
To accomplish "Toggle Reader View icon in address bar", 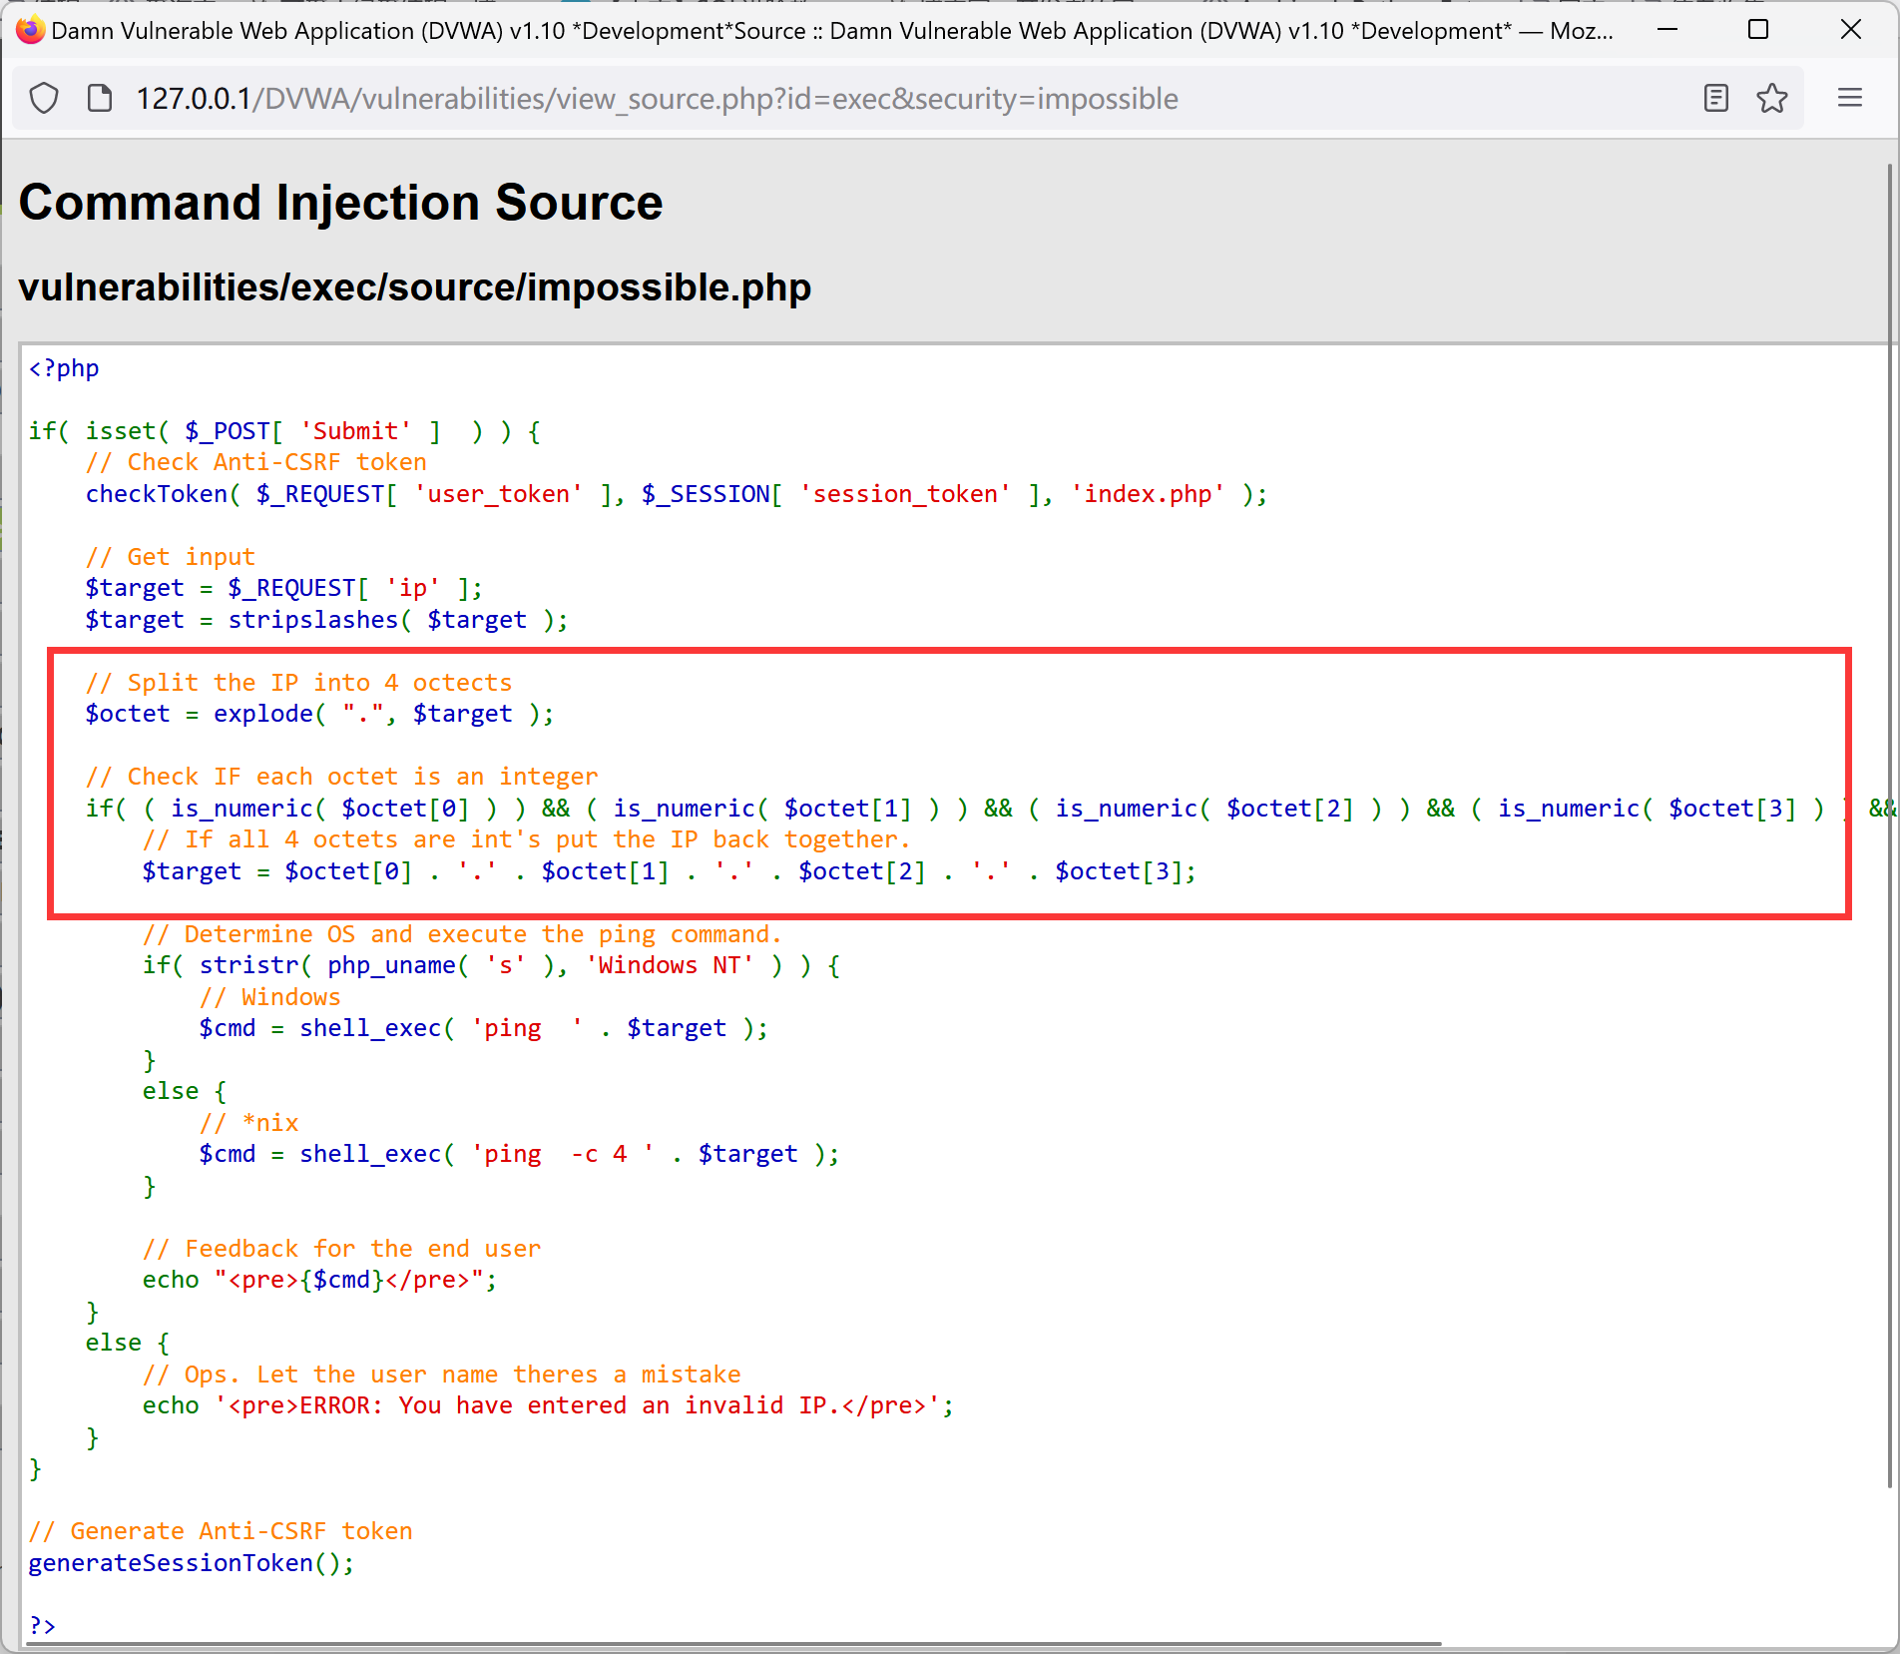I will 1716,98.
